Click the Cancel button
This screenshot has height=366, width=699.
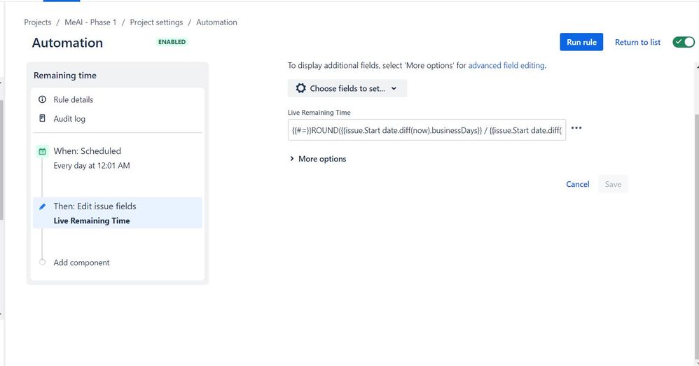[578, 184]
